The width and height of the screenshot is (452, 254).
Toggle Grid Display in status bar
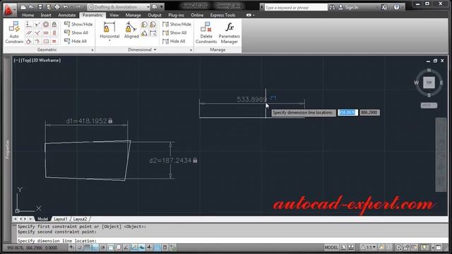click(x=88, y=248)
